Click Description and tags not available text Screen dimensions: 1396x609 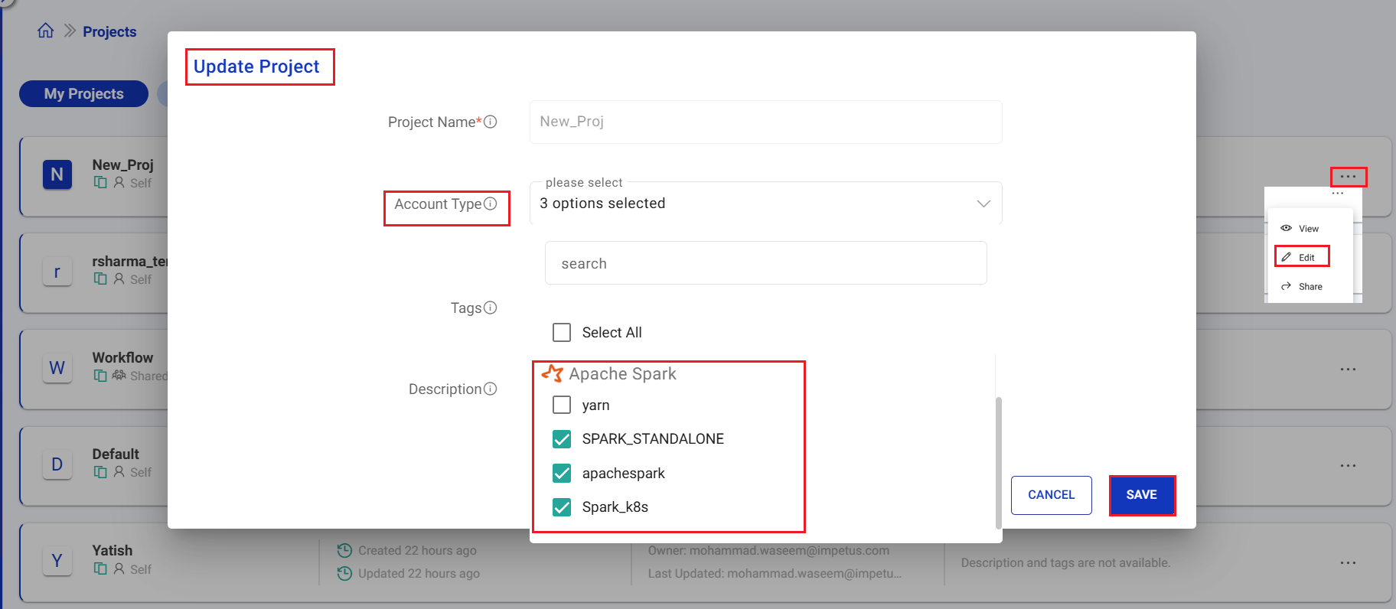[1065, 562]
